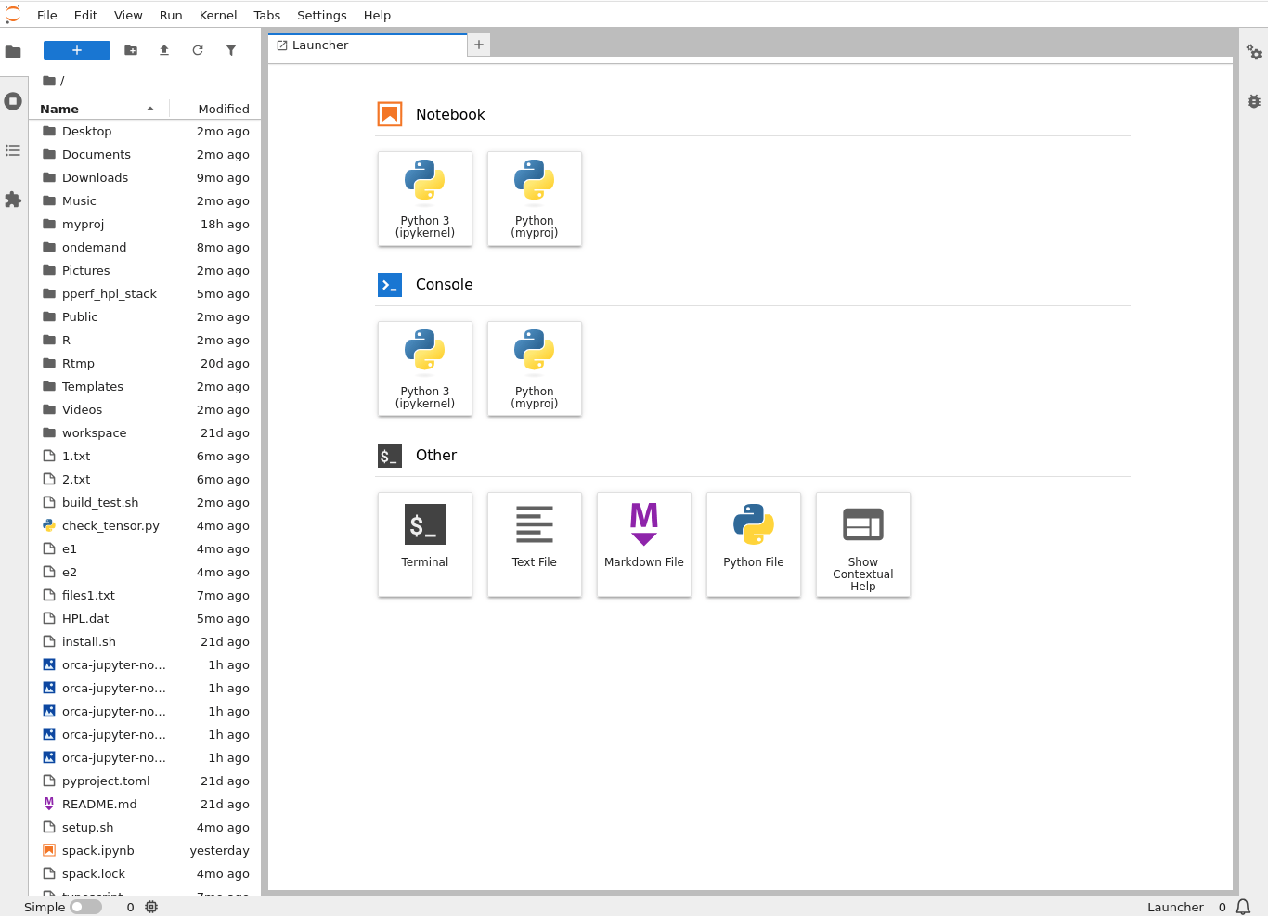Image resolution: width=1268 pixels, height=916 pixels.
Task: Click the New Folder toolbar icon
Action: (131, 50)
